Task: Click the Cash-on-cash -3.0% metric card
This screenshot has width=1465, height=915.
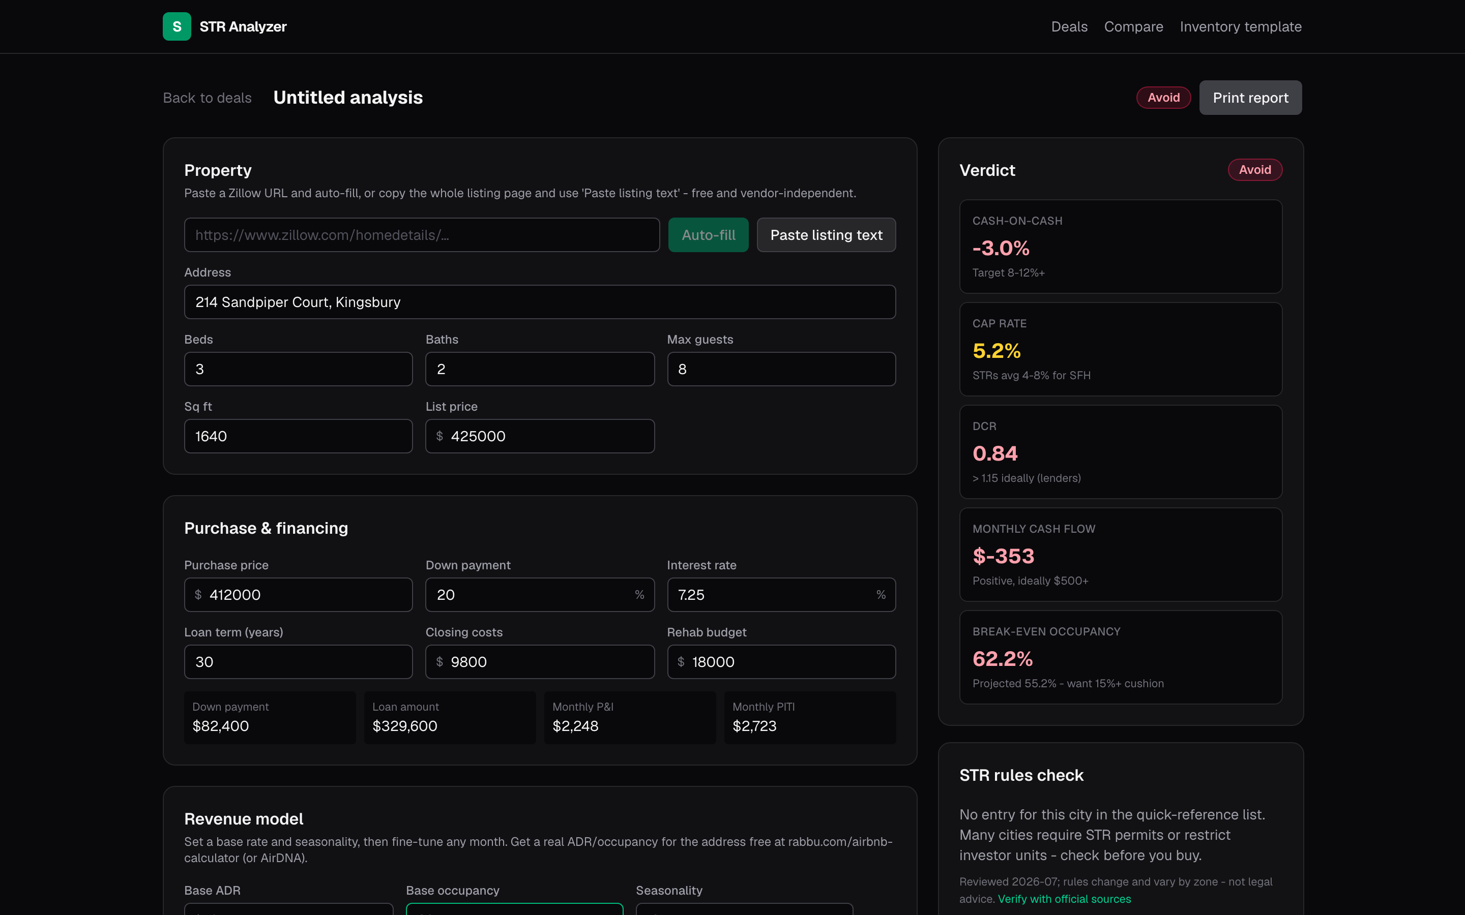Action: click(1121, 247)
